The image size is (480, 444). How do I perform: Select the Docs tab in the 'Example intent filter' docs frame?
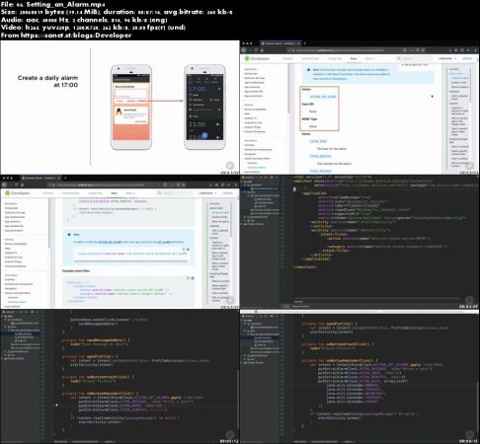(114, 193)
